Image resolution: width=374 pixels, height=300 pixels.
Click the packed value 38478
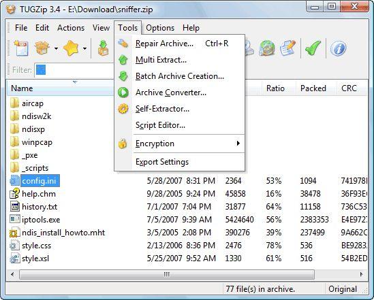pos(310,194)
